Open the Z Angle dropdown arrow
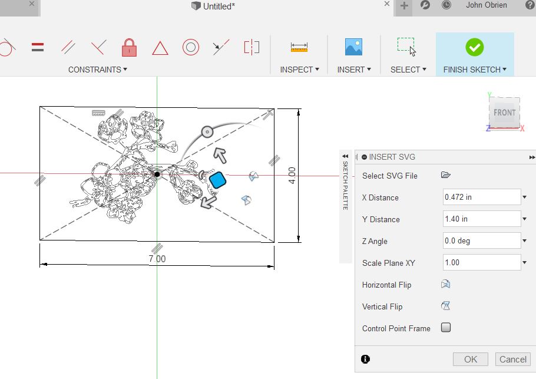The image size is (536, 379). point(525,241)
